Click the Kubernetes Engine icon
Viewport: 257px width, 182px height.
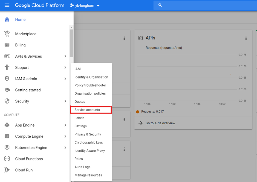point(7,148)
